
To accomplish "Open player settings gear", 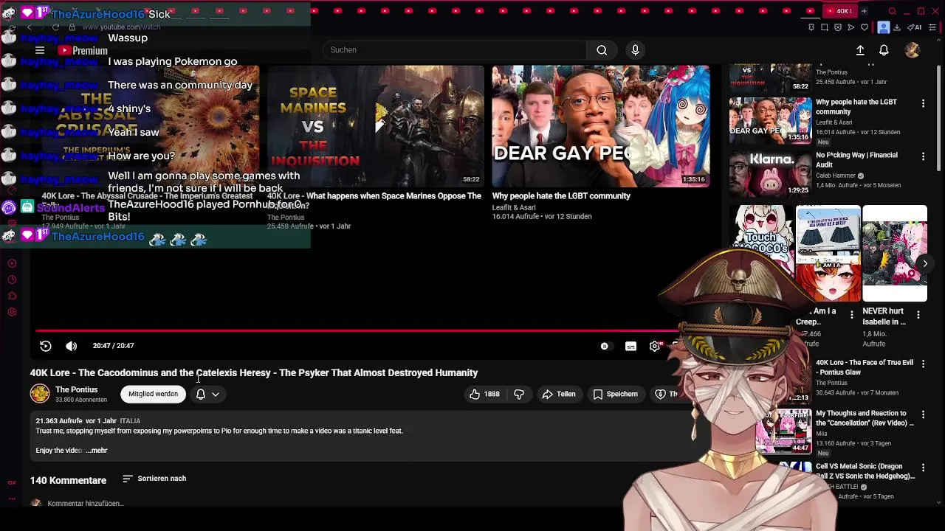I will (x=655, y=346).
